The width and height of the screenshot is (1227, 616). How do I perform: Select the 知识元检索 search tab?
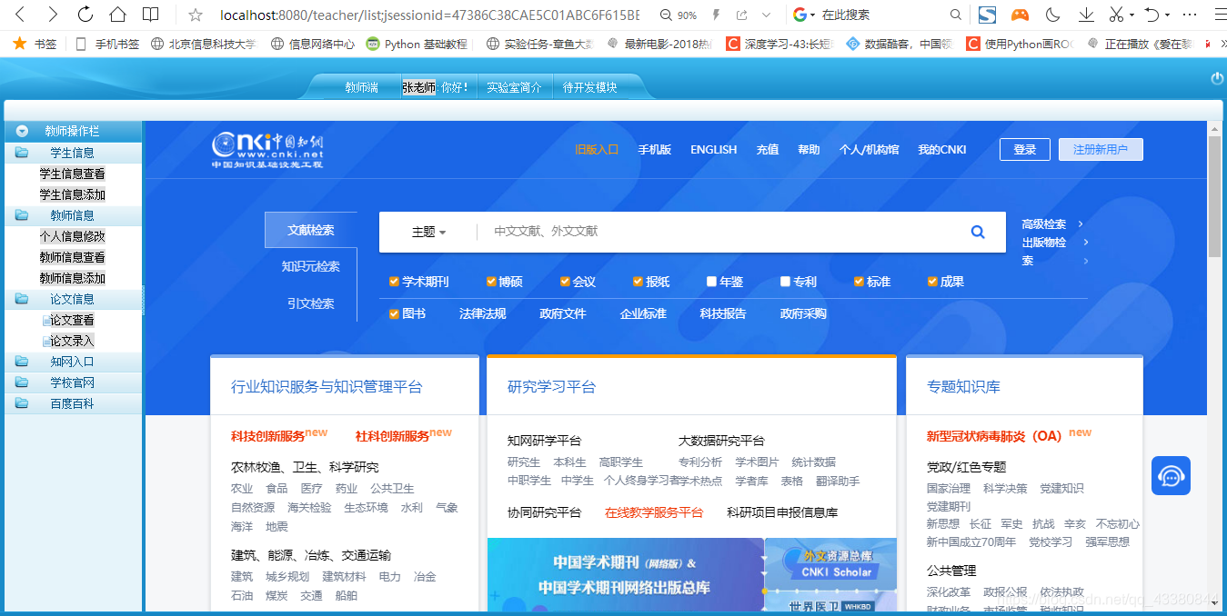click(x=311, y=266)
